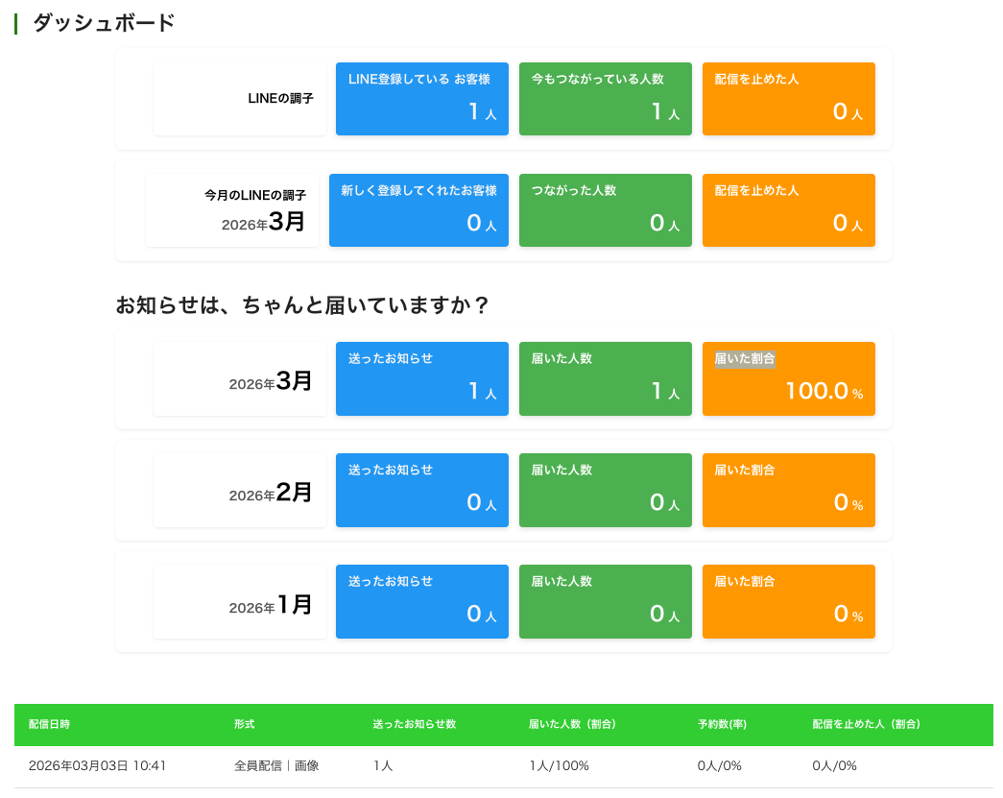Select the 2026年2月 month label card
Viewport: 1003px width, 798px height.
tap(240, 491)
